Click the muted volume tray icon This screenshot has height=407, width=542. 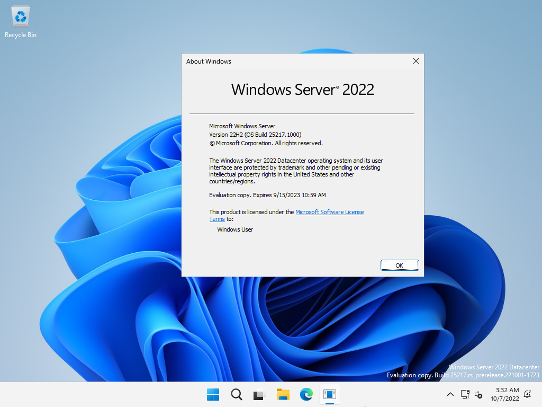478,394
